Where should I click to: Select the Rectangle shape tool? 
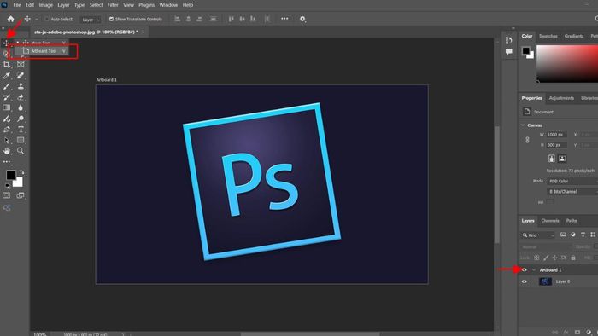coord(21,140)
